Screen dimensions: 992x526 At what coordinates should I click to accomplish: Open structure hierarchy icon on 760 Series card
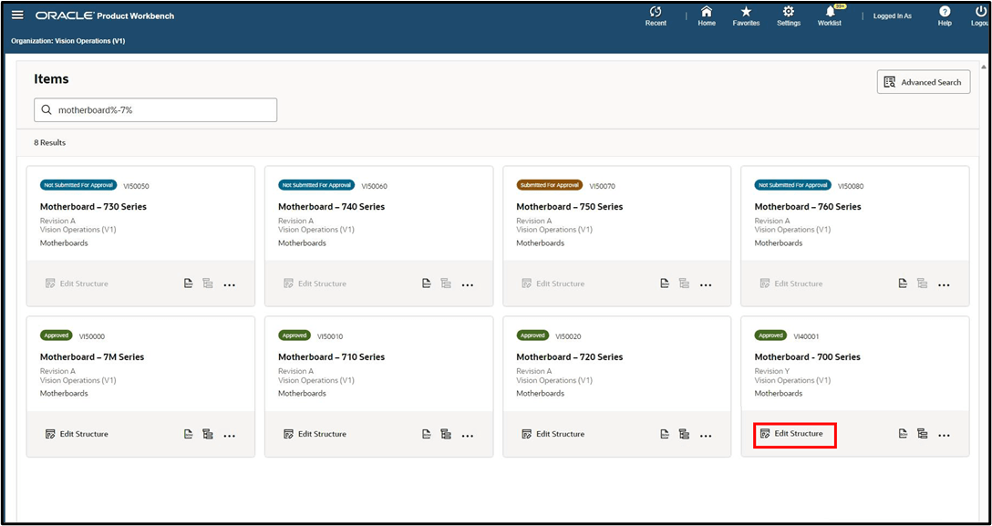click(x=923, y=284)
